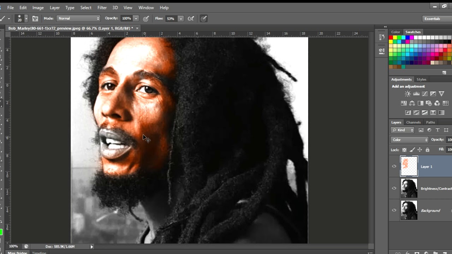Open the Kind layer filter dropdown
Viewport: 452px width, 254px height.
tap(403, 130)
